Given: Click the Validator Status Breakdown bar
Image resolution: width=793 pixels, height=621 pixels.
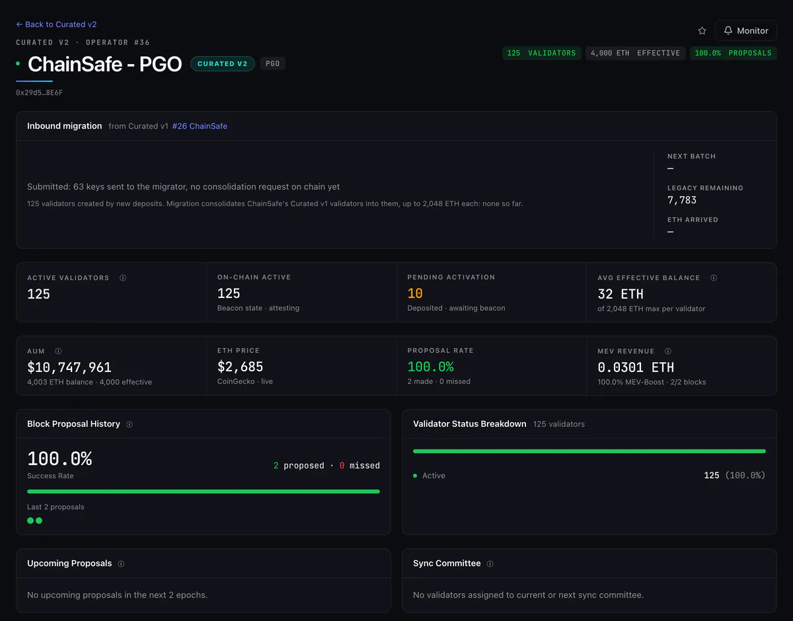Looking at the screenshot, I should [x=589, y=451].
